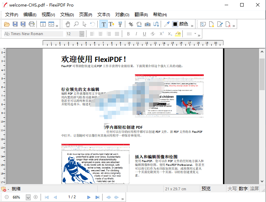This screenshot has width=266, height=202.
Task: Choose the page numbering 123 T tool
Action: click(x=120, y=24)
